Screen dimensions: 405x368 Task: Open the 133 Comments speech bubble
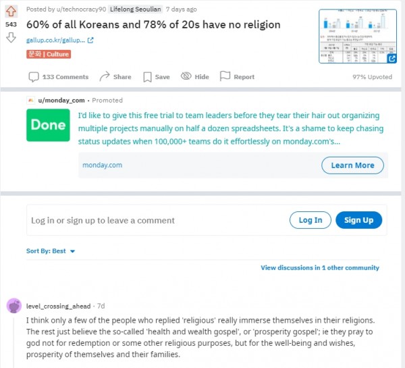point(34,77)
